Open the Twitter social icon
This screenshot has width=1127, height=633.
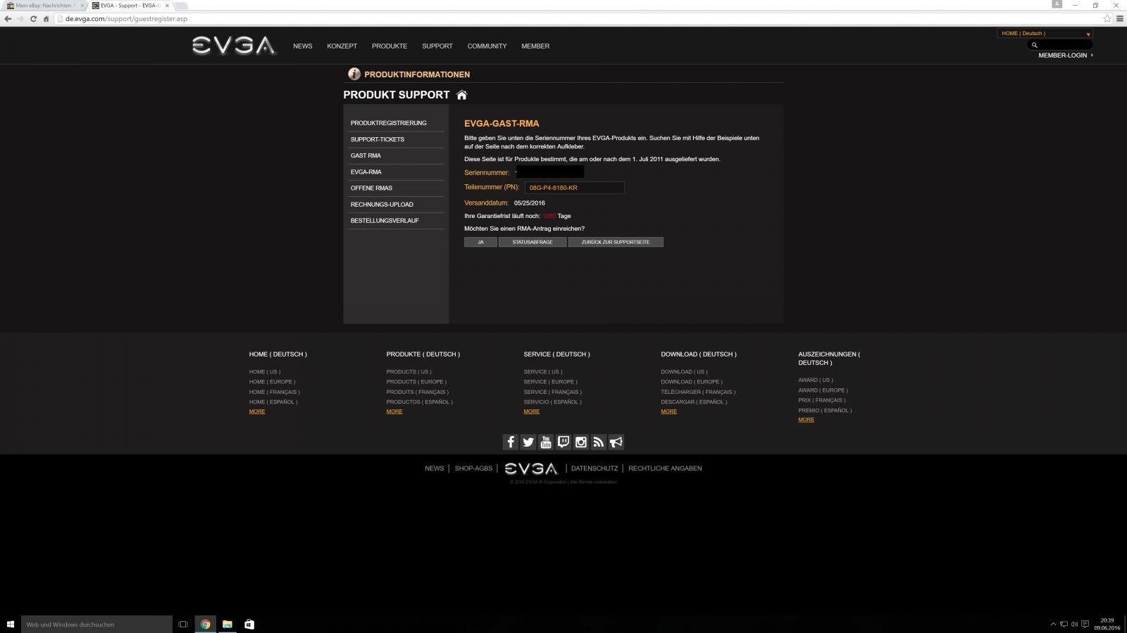(528, 442)
